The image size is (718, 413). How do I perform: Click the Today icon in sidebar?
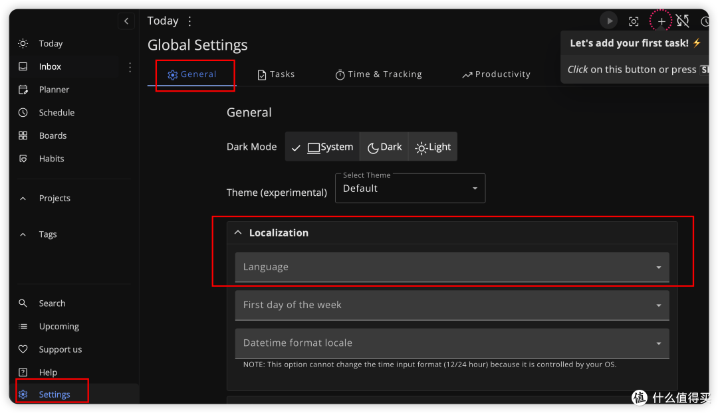click(x=23, y=43)
